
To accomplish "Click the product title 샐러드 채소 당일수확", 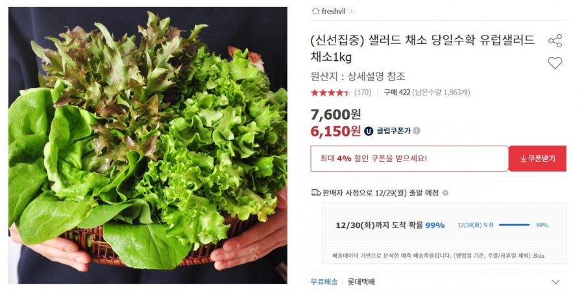I will (x=422, y=49).
